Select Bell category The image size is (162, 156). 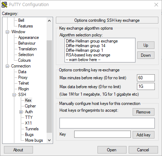pyautogui.click(x=21, y=20)
